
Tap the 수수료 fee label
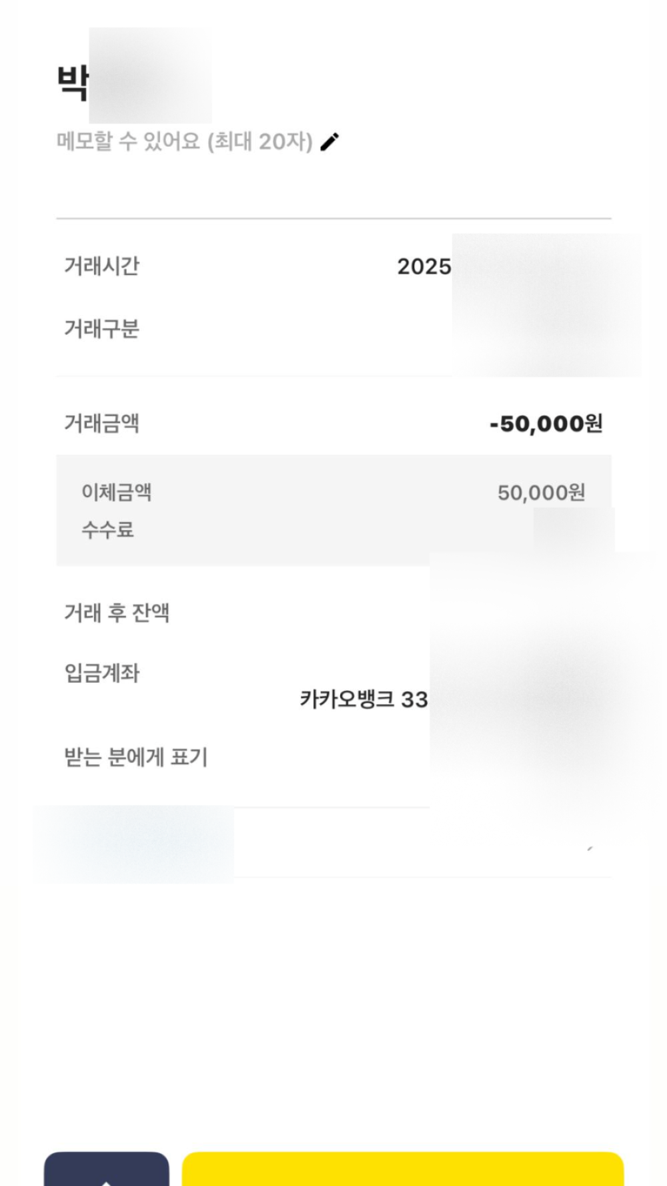107,530
